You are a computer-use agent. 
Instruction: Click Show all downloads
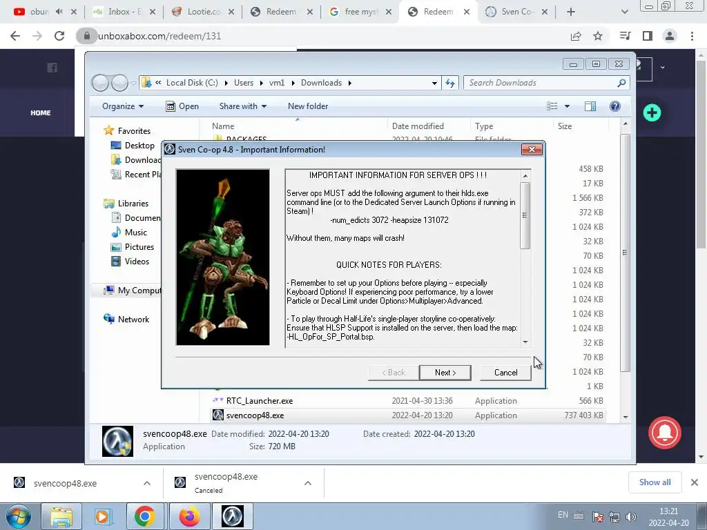[x=655, y=482]
